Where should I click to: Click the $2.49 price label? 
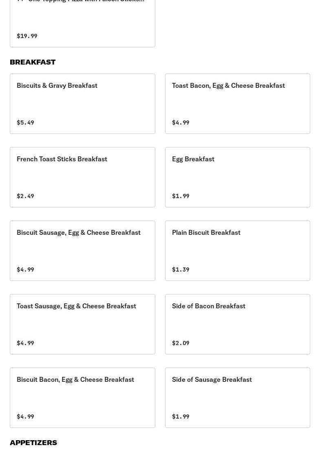click(25, 196)
